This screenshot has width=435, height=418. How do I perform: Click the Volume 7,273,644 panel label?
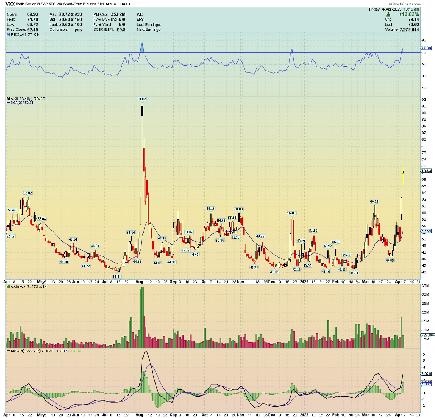[29, 287]
